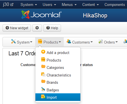
Task: Click the box icon next to Products entry
Action: pyautogui.click(x=43, y=59)
